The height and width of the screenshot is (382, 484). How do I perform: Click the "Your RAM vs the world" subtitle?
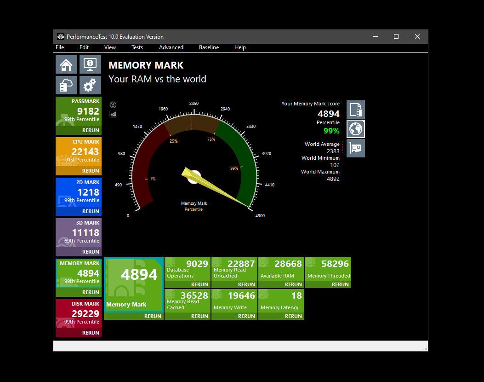point(157,79)
